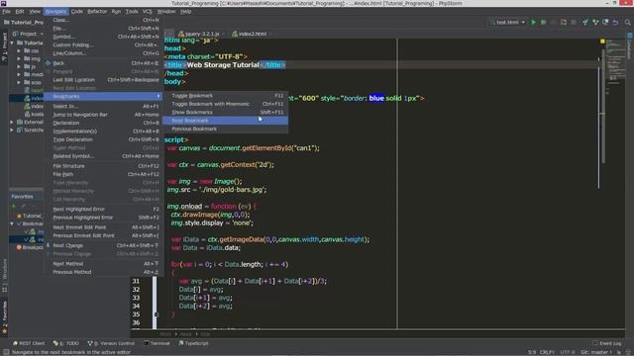Viewport: 634px width, 356px height.
Task: Open the TODO tool window
Action: pyautogui.click(x=66, y=343)
